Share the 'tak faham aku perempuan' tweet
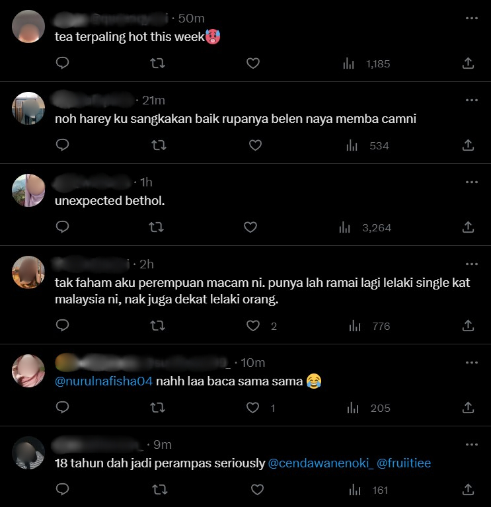Screen dimensions: 491x507 [468, 326]
